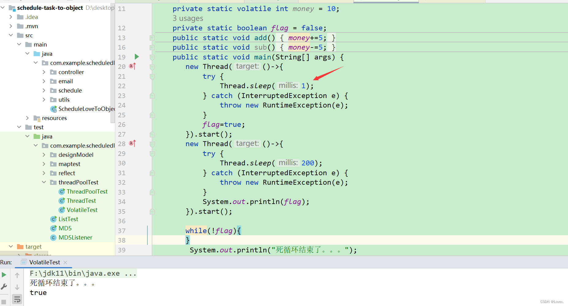The height and width of the screenshot is (306, 568).
Task: Open MD5Listener class file
Action: pyautogui.click(x=75, y=237)
